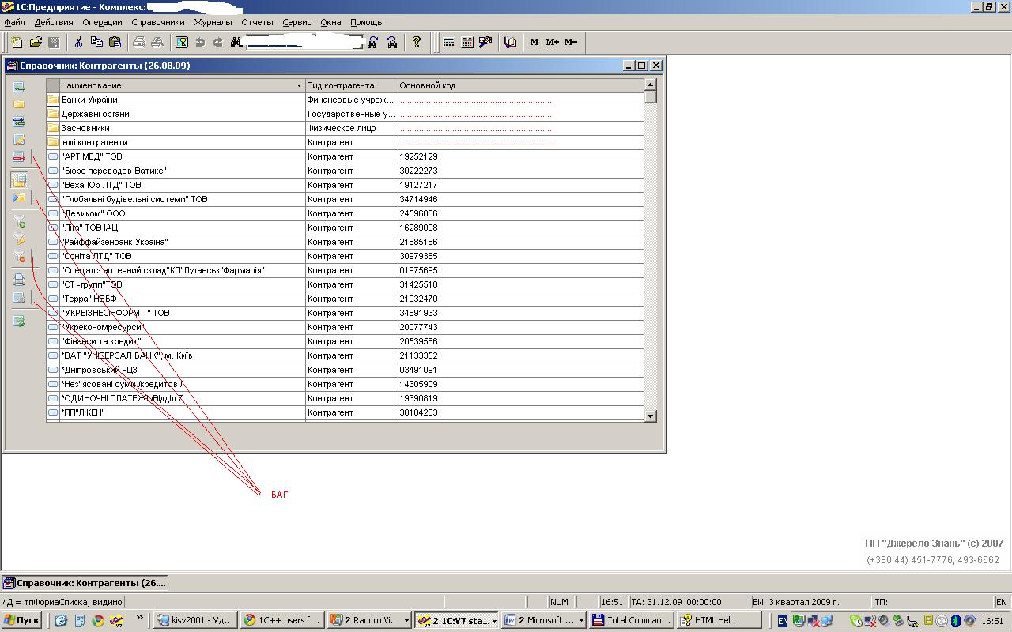Image resolution: width=1012 pixels, height=632 pixels.
Task: Click the funnel with orange dot icon
Action: click(x=19, y=257)
